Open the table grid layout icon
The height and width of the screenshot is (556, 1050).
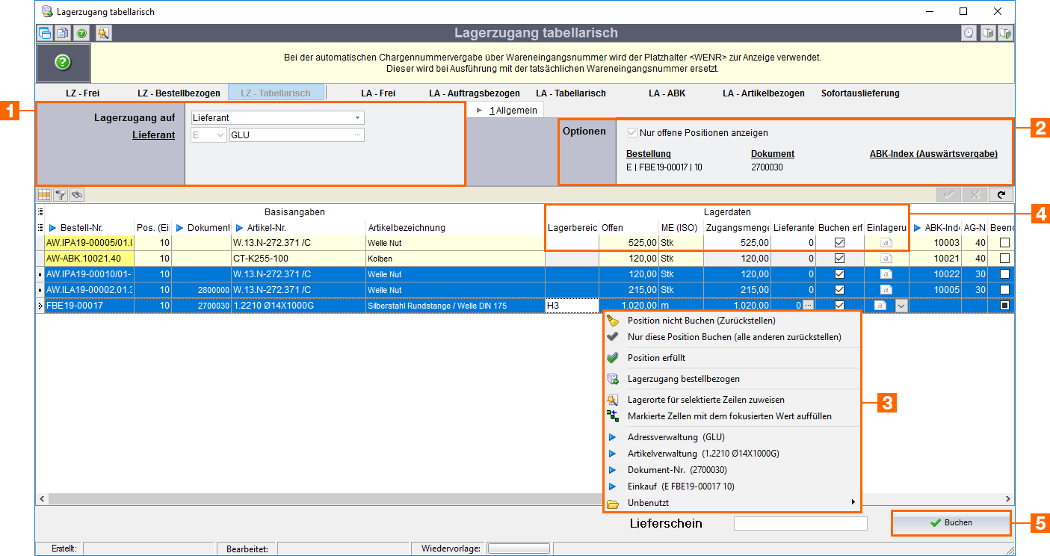(44, 194)
